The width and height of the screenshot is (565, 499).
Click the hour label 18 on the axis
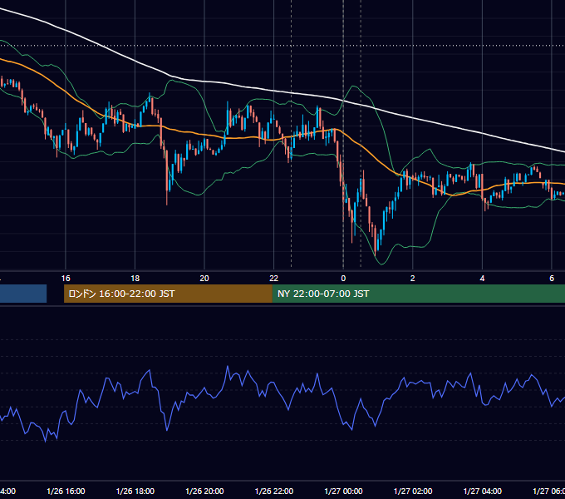(135, 278)
